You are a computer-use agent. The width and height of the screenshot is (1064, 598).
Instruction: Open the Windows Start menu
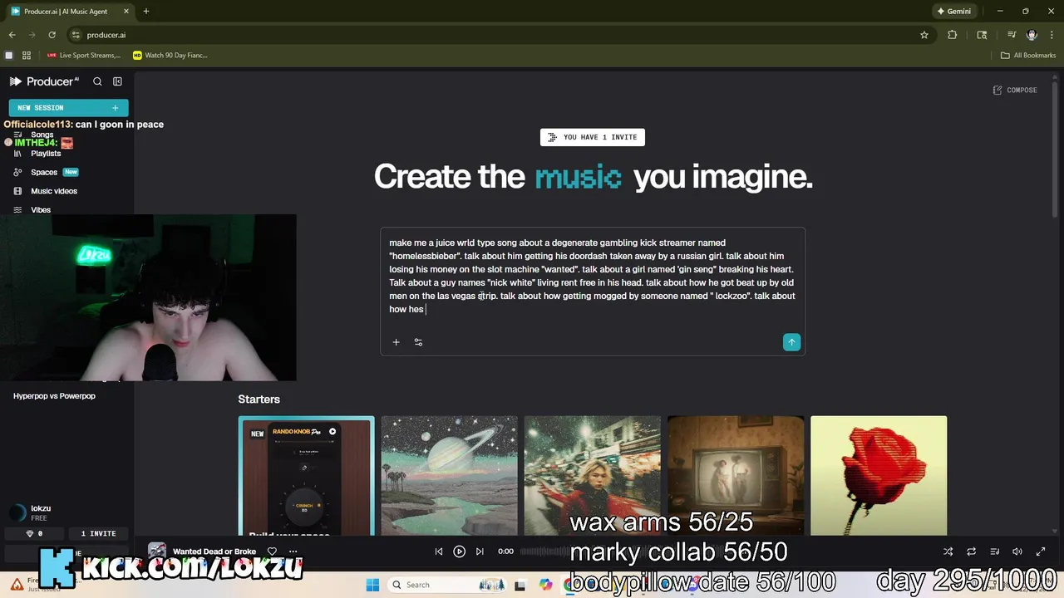pos(372,585)
